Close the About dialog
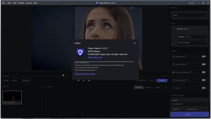Image resolution: width=211 pixels, height=119 pixels. tap(135, 43)
